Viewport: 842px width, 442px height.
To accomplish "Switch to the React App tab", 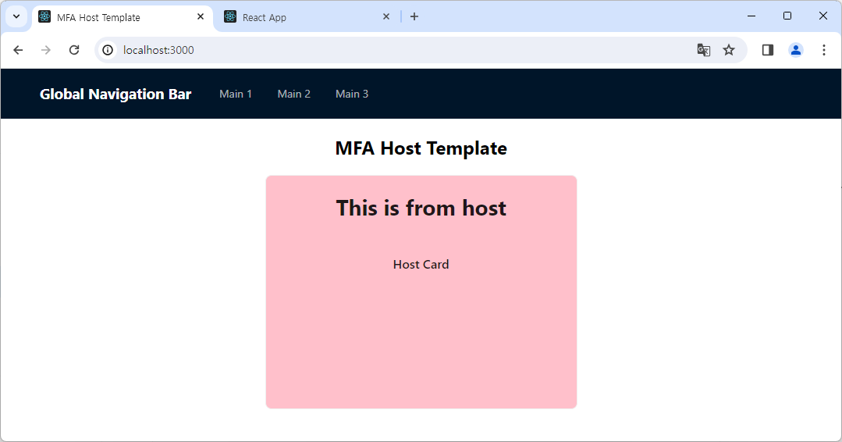I will pos(297,17).
